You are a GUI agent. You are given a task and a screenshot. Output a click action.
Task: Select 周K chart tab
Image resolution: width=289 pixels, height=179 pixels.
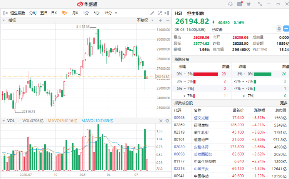click(x=64, y=13)
